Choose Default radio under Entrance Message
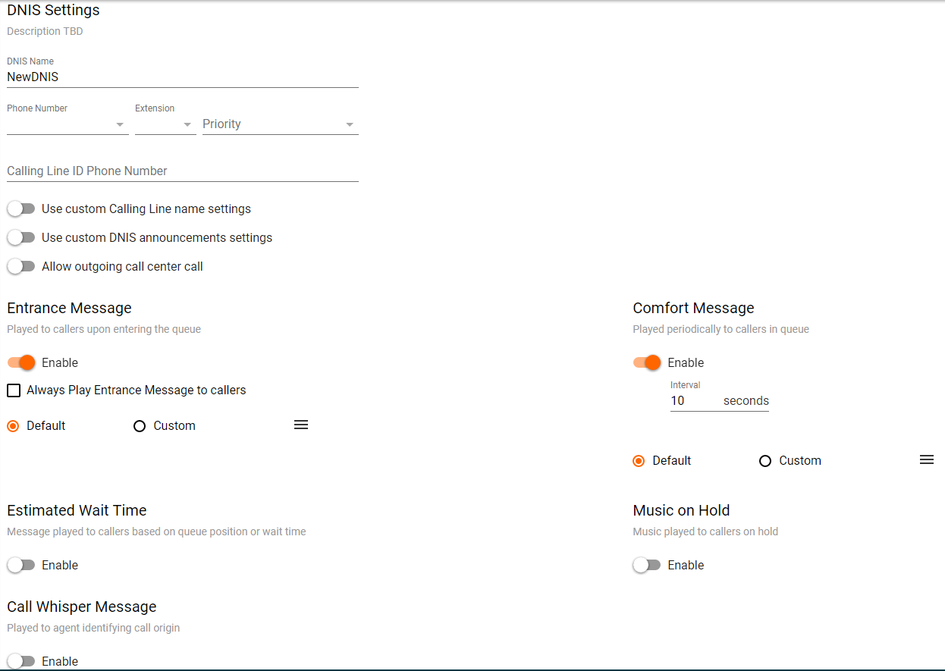This screenshot has height=671, width=945. pyautogui.click(x=13, y=426)
